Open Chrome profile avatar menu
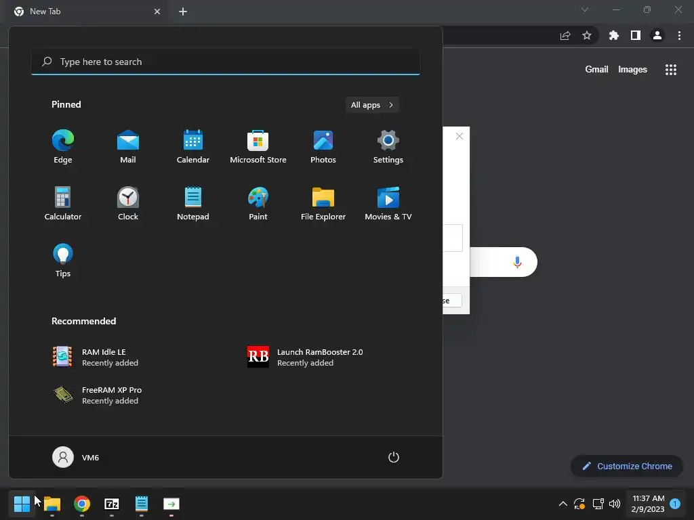 (657, 35)
